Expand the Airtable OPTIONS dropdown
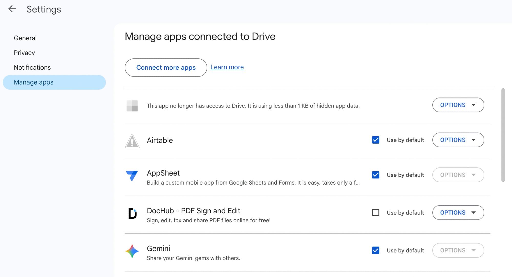 click(458, 140)
